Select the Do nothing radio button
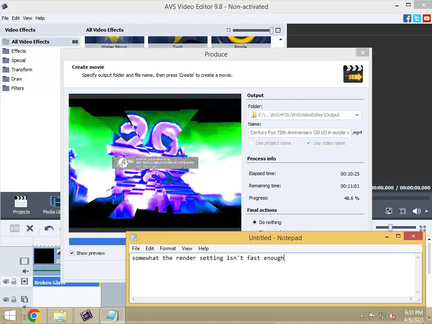Viewport: 432px width, 324px height. 254,222
